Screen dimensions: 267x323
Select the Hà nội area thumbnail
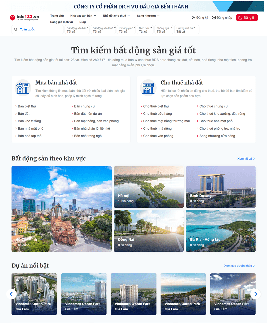pyautogui.click(x=149, y=186)
